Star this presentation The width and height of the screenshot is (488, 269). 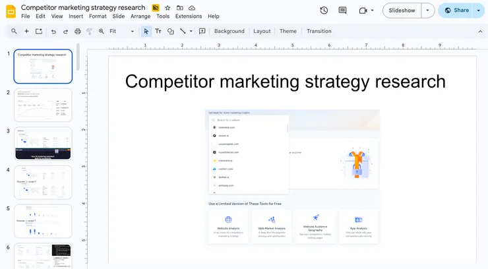[168, 8]
